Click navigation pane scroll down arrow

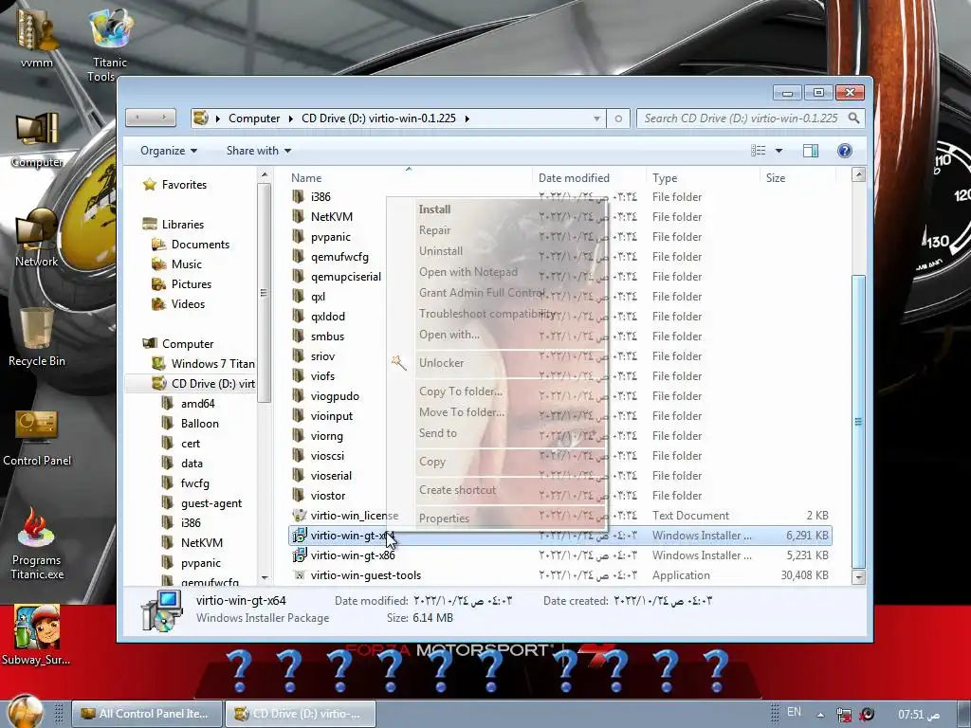pos(265,577)
